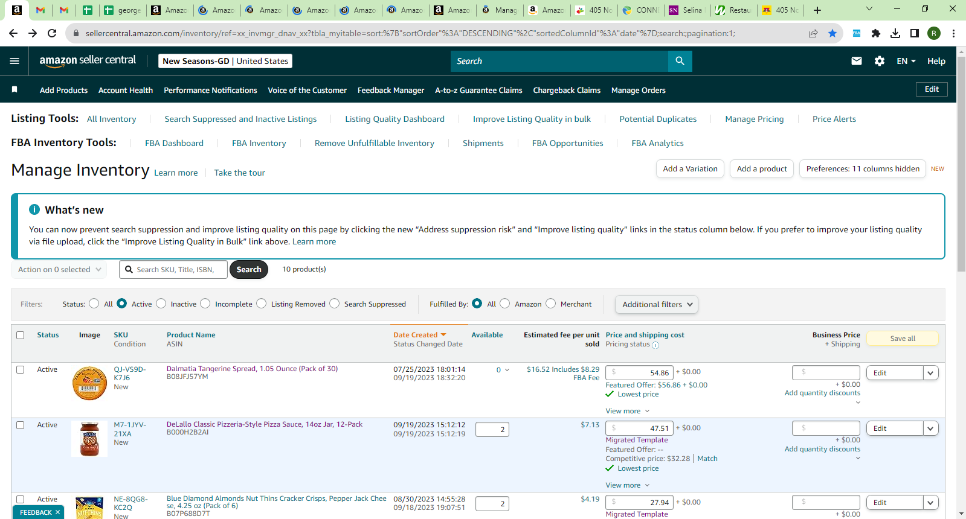
Task: Open the FBA Dashboard link
Action: tap(174, 143)
